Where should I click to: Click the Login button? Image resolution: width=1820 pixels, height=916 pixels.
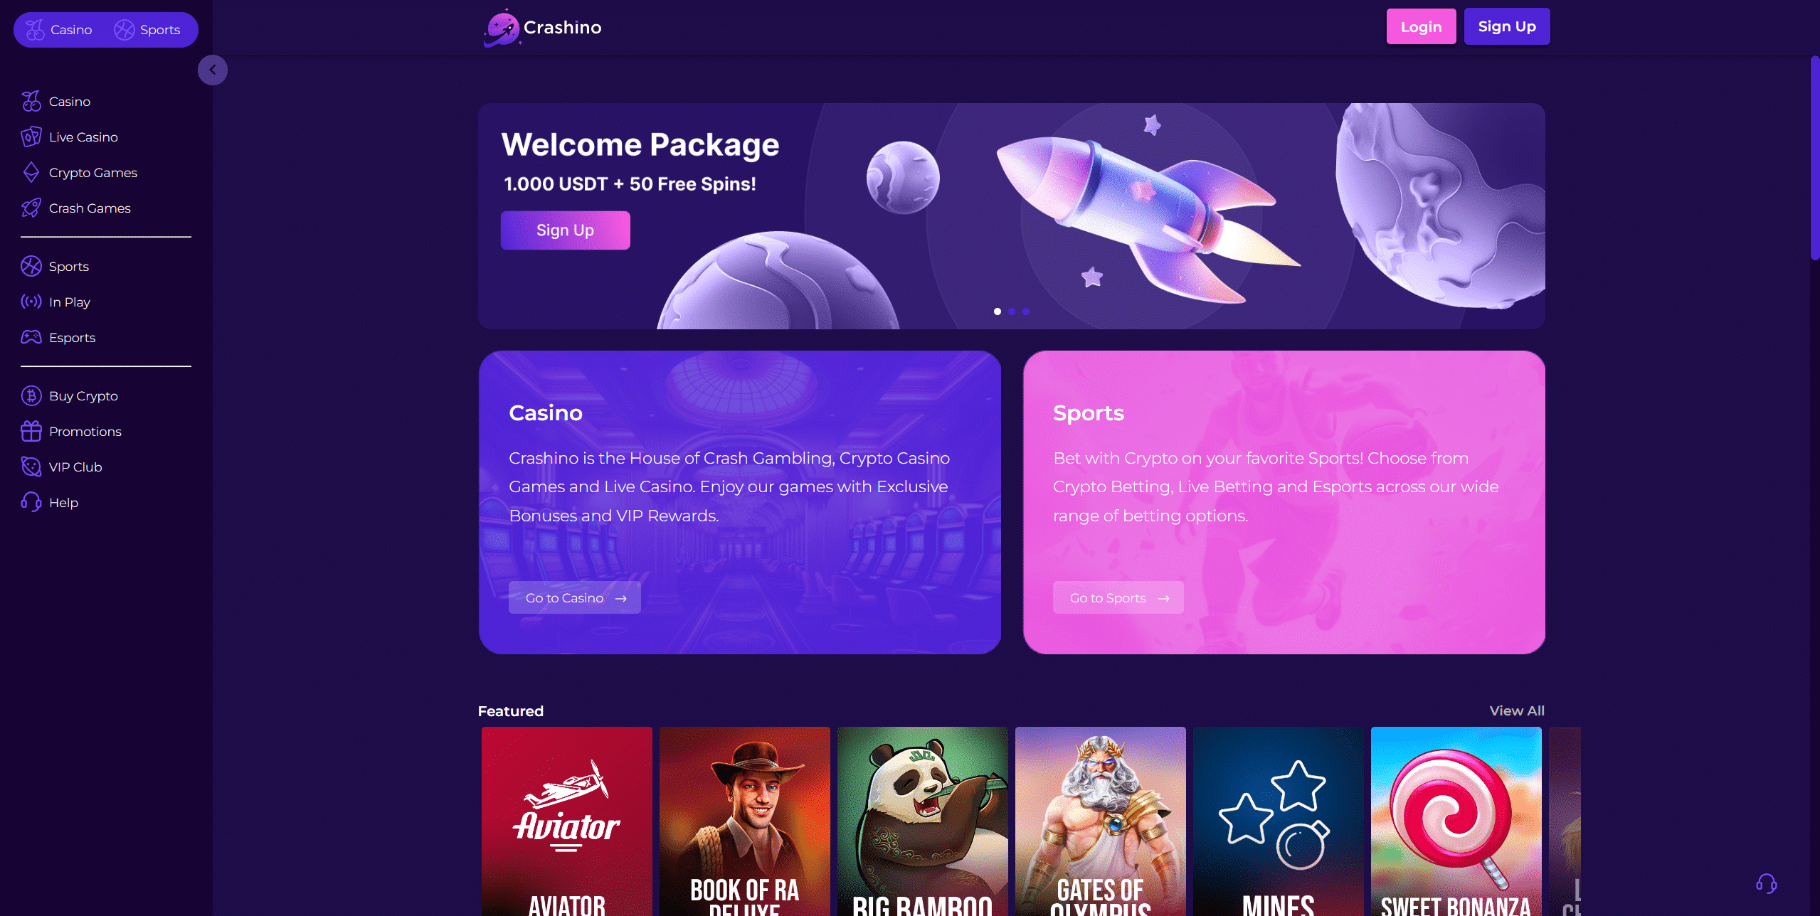point(1421,26)
